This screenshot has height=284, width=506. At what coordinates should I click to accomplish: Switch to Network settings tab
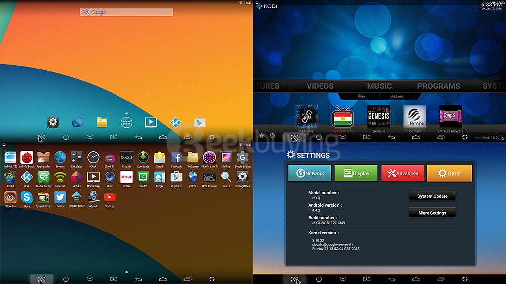click(x=310, y=173)
